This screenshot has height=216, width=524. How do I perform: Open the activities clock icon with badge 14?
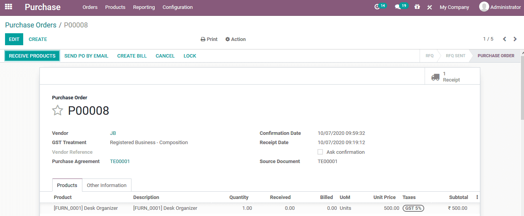tap(377, 7)
